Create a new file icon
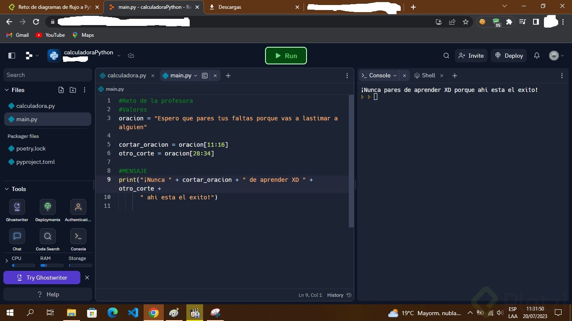The width and height of the screenshot is (572, 321). [x=61, y=90]
